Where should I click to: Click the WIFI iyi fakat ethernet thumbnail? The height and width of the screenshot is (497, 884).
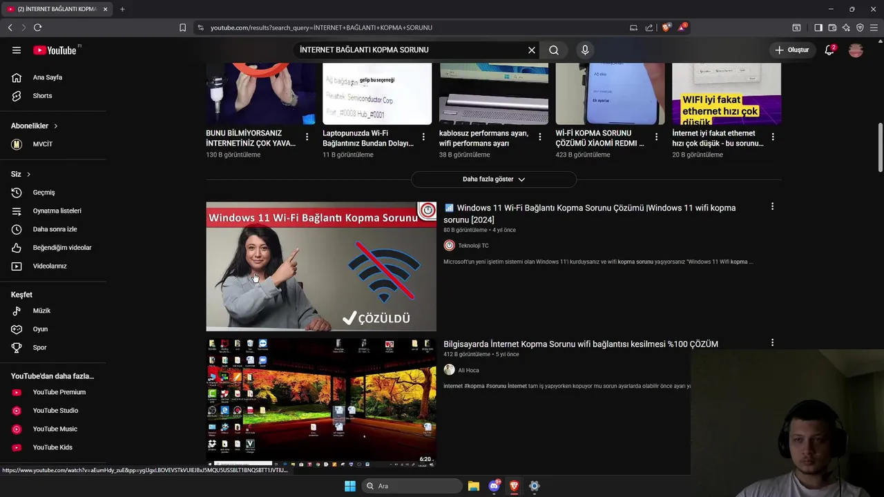[727, 94]
